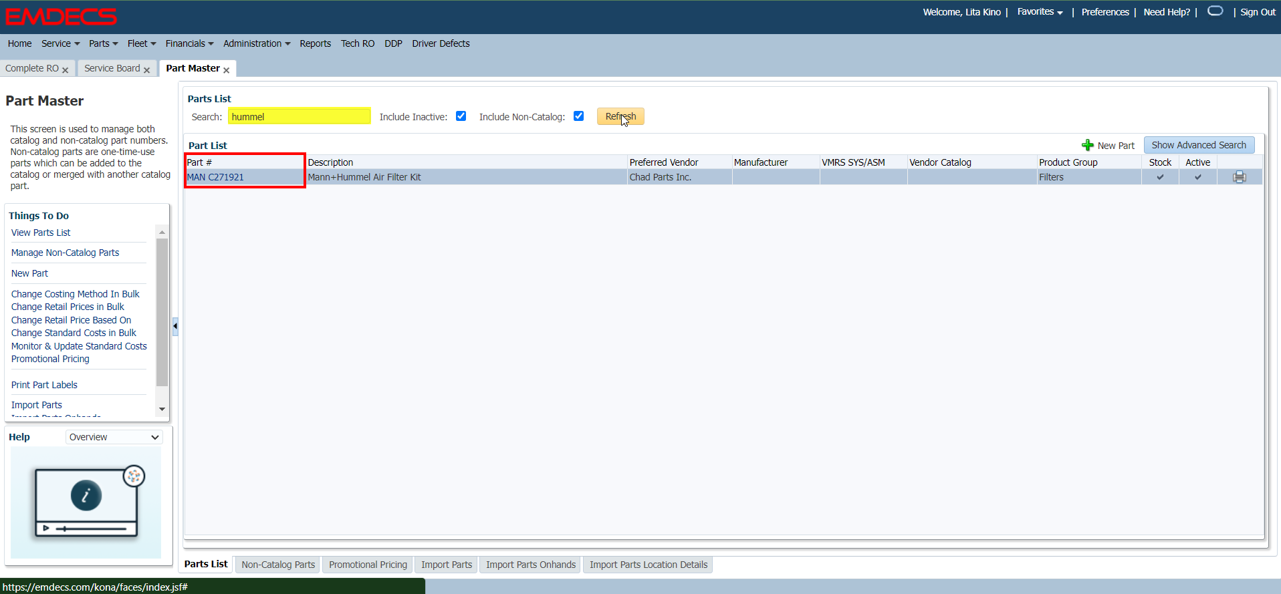
Task: Click Print Part Labels link
Action: 44,385
